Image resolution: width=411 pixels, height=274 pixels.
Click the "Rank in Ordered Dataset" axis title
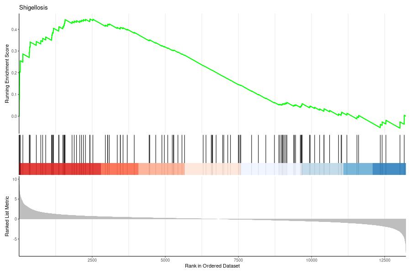(212, 266)
